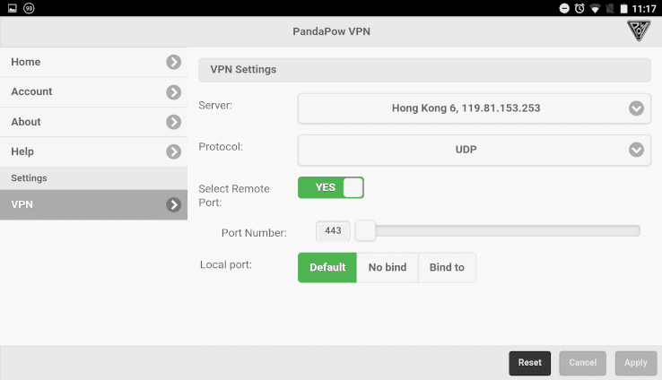
Task: Tap the arrow icon beside About
Action: click(x=174, y=122)
